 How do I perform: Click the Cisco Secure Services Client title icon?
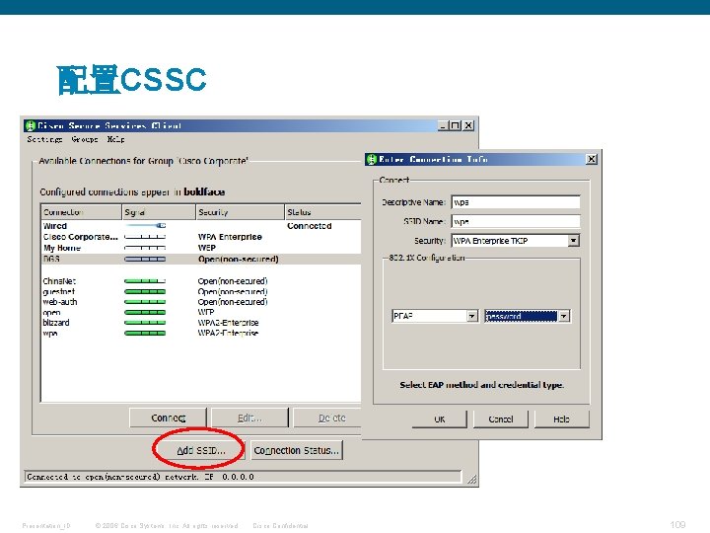pyautogui.click(x=31, y=125)
